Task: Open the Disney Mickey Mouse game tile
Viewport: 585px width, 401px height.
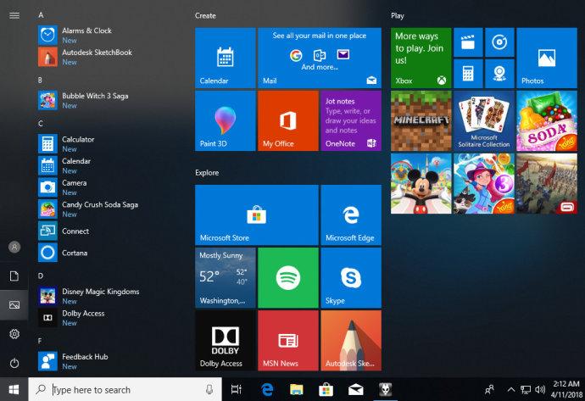Action: (x=421, y=183)
